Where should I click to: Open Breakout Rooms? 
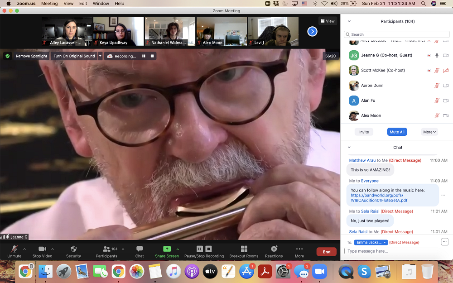click(244, 251)
